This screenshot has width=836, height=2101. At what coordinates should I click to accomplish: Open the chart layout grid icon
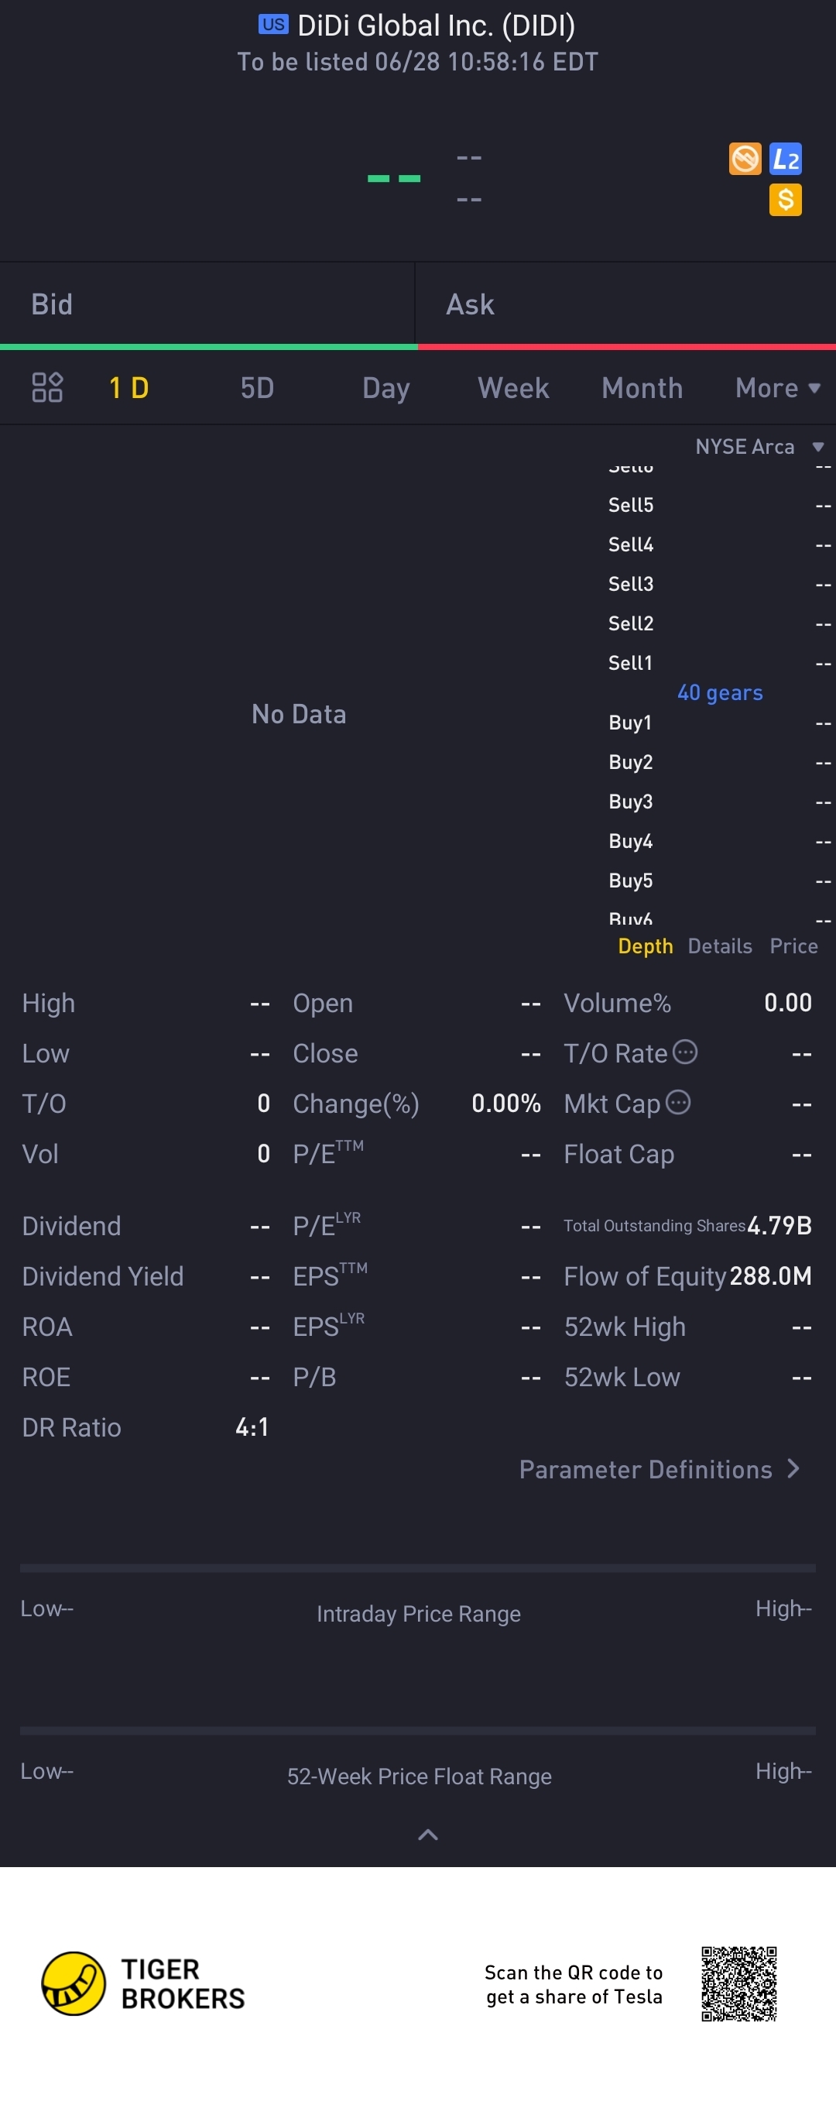point(47,387)
